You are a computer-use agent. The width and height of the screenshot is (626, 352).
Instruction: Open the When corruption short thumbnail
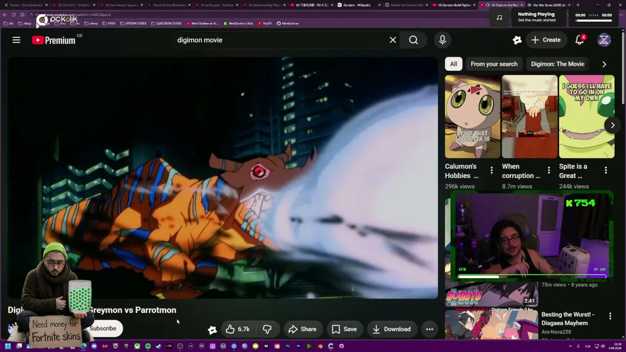tap(530, 116)
